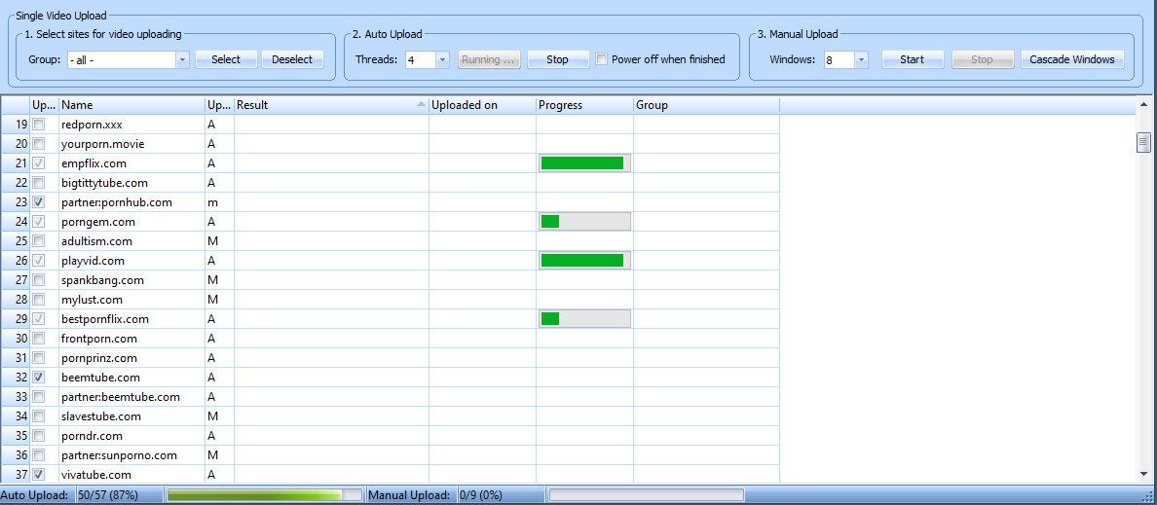Toggle checkbox for slavestube.com row

coord(39,416)
